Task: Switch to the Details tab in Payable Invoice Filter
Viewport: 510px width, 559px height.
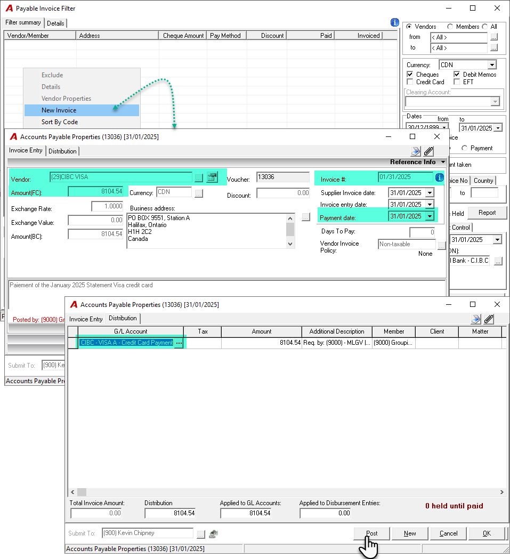Action: 55,23
